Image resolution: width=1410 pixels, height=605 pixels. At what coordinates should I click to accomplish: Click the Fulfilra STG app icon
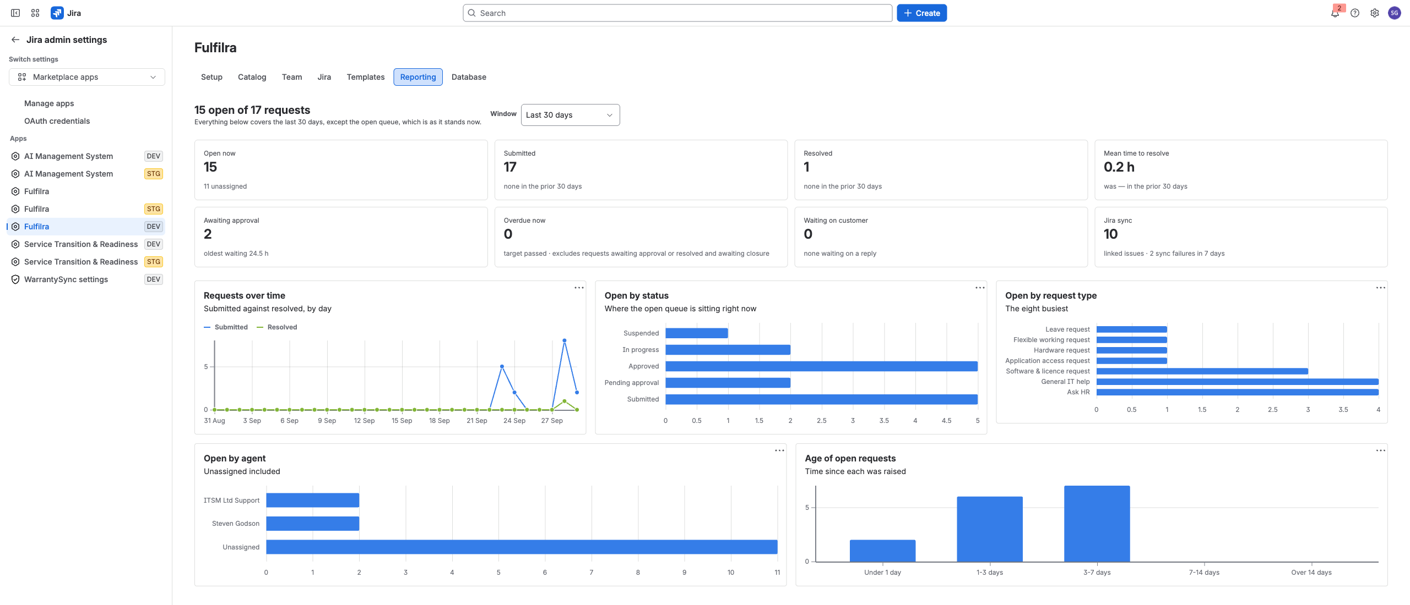tap(15, 209)
